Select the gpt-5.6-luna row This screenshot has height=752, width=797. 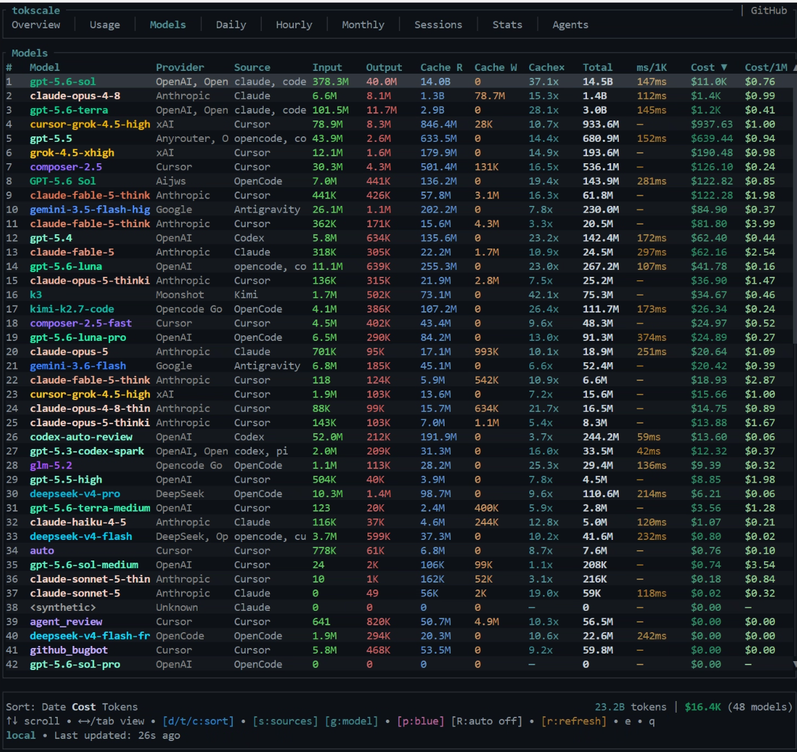coord(398,267)
